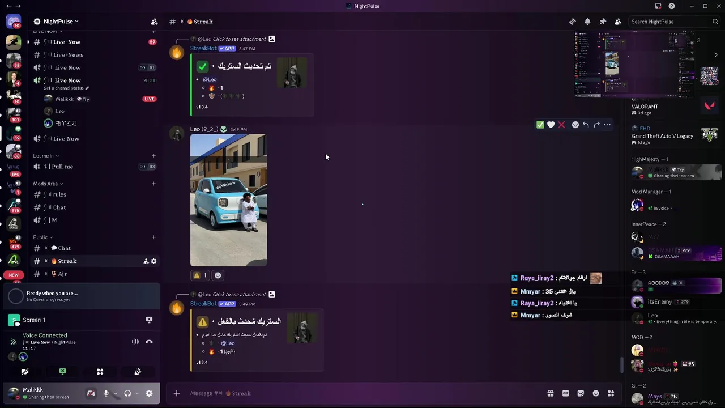Screen dimensions: 725x408
Task: Click the NEW unread indicator button
Action: [14, 275]
